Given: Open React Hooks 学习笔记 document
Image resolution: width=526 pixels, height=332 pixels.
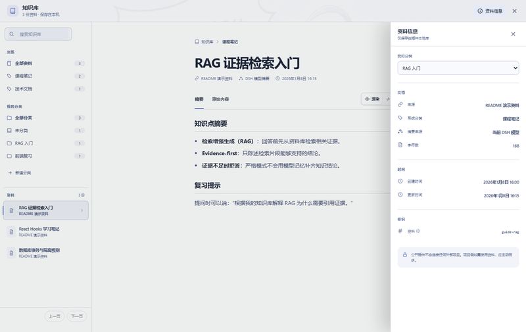Looking at the screenshot, I should [x=45, y=231].
